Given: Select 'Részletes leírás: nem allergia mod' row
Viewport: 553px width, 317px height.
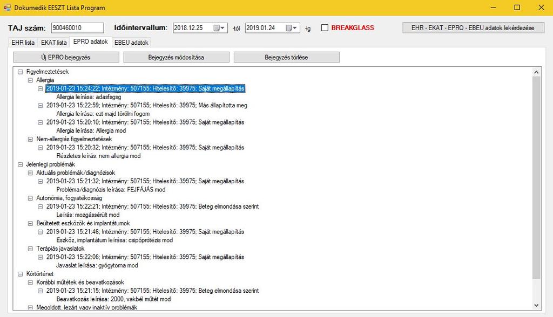Looking at the screenshot, I should click(x=98, y=156).
